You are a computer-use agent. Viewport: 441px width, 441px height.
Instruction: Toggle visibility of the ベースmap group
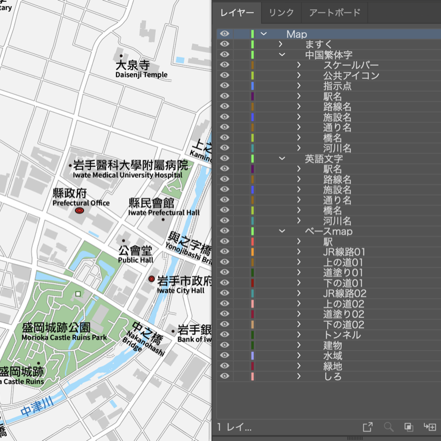224,231
